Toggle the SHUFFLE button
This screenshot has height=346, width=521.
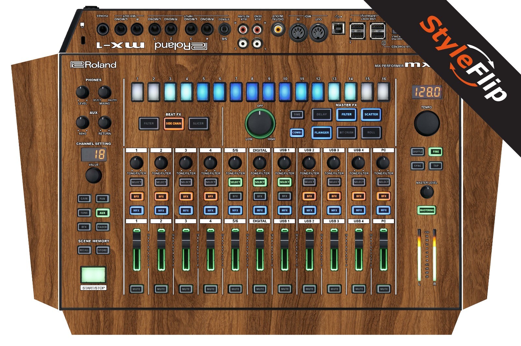417,152
